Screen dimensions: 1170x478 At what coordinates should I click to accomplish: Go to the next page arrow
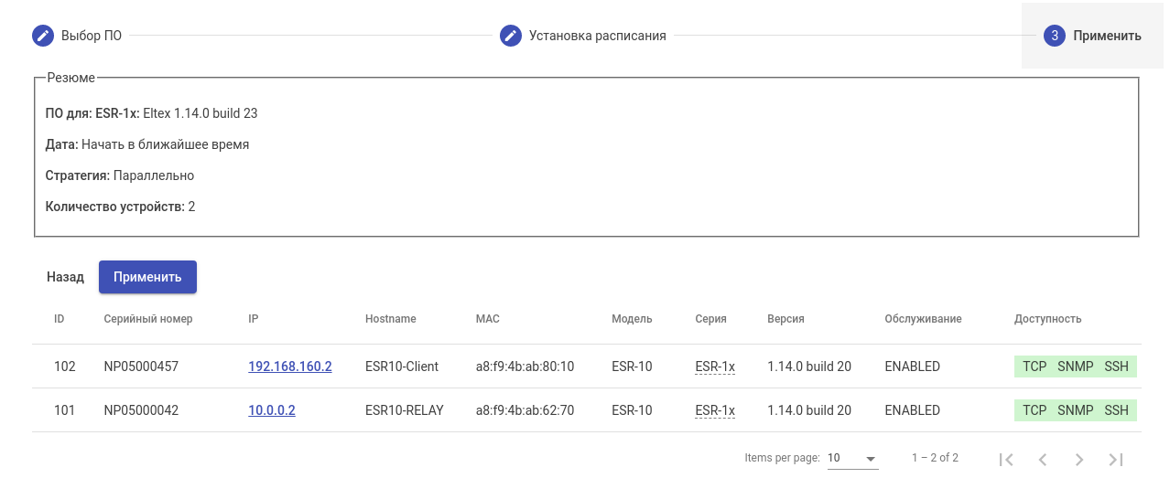pyautogui.click(x=1079, y=460)
